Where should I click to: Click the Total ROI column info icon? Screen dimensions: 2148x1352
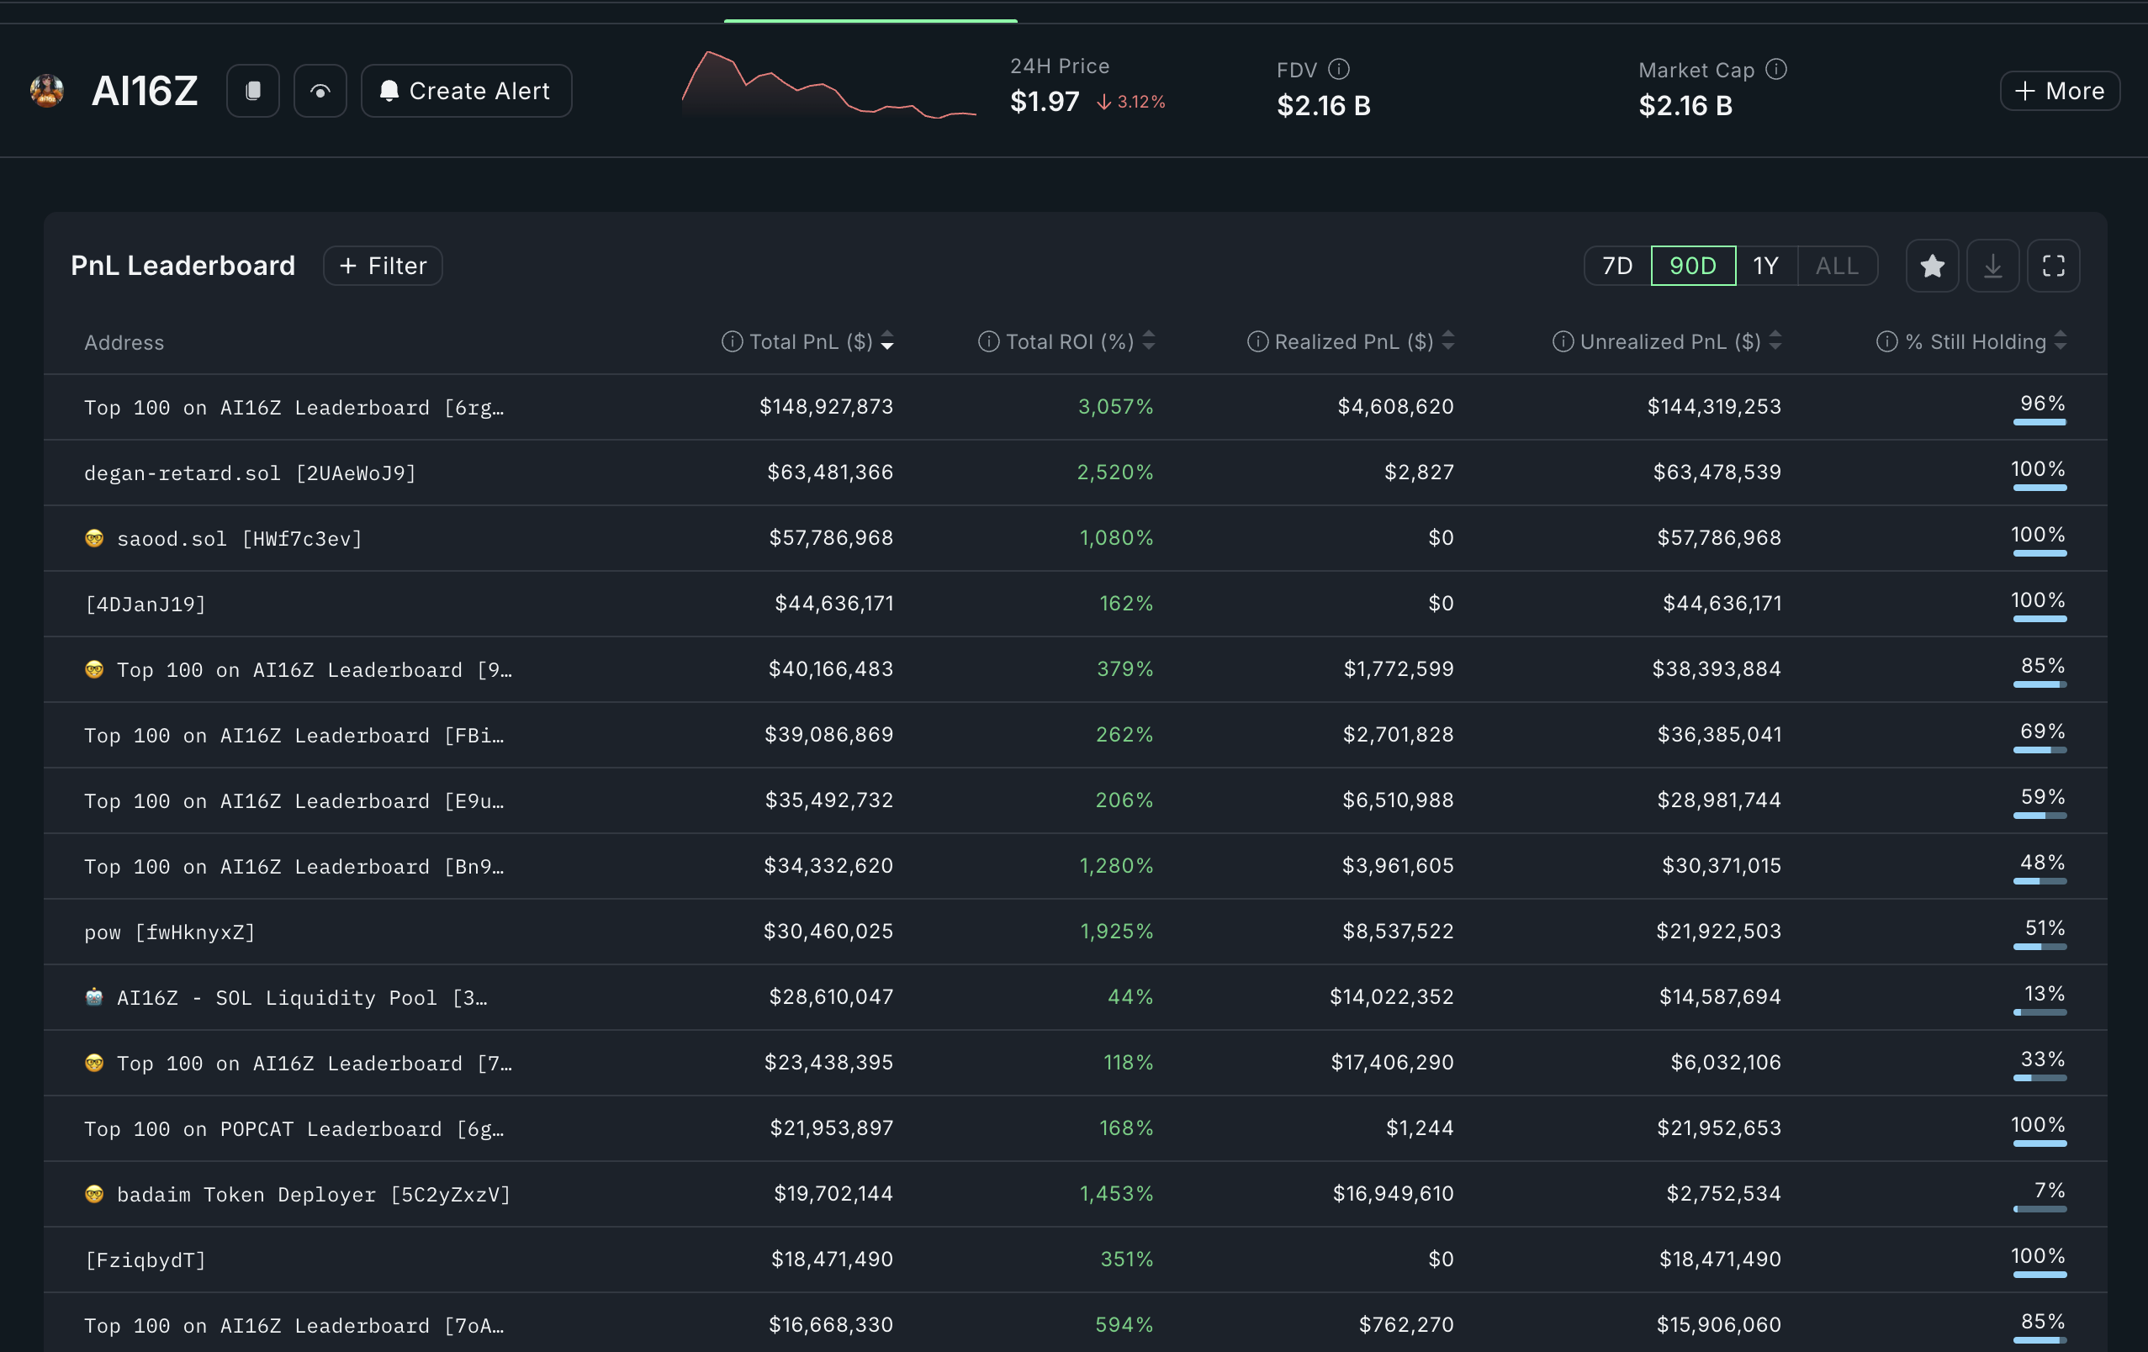[x=987, y=341]
